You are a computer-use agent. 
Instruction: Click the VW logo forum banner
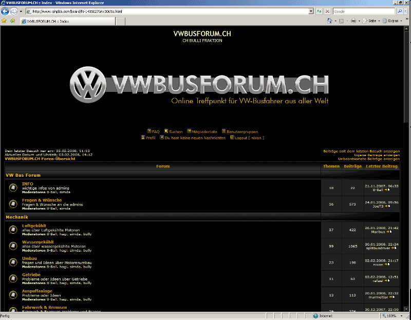[x=199, y=85]
